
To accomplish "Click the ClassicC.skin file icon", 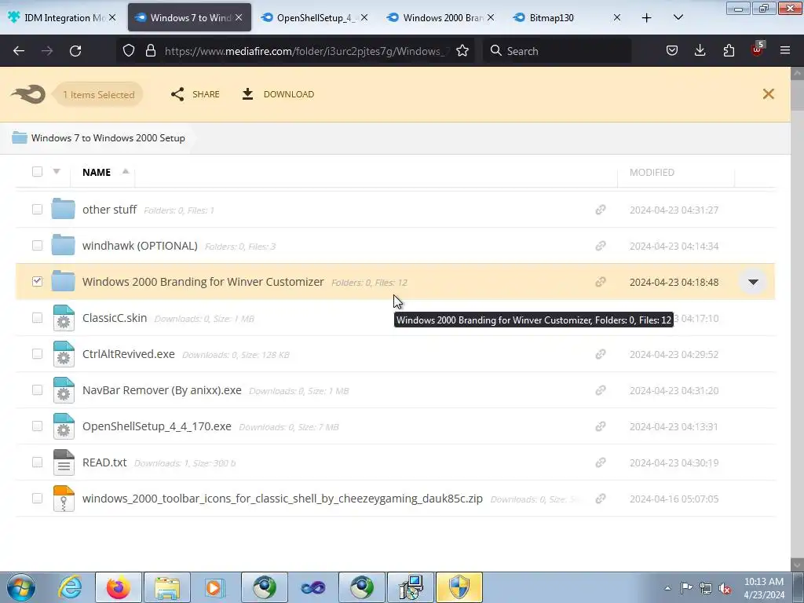I will [x=64, y=318].
